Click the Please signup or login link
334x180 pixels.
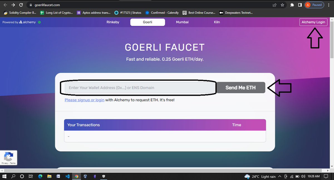pyautogui.click(x=85, y=100)
